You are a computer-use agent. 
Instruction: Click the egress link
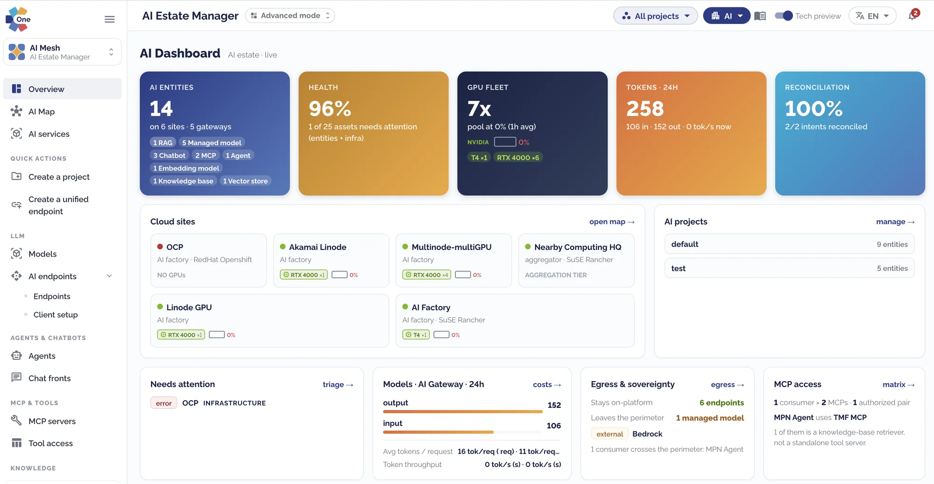pos(727,384)
